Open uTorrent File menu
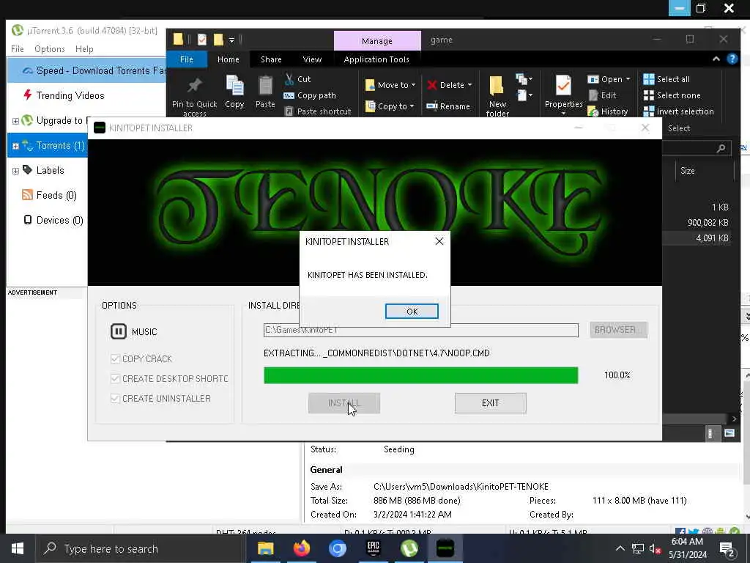 (x=18, y=49)
